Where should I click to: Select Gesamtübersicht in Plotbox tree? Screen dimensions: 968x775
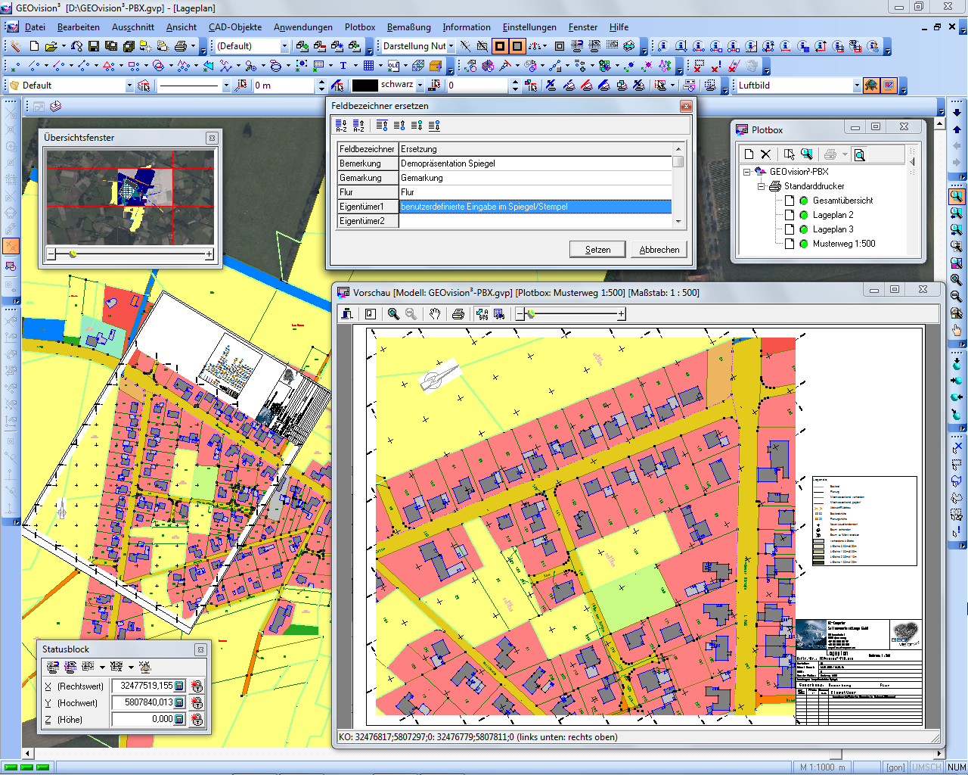(x=842, y=201)
